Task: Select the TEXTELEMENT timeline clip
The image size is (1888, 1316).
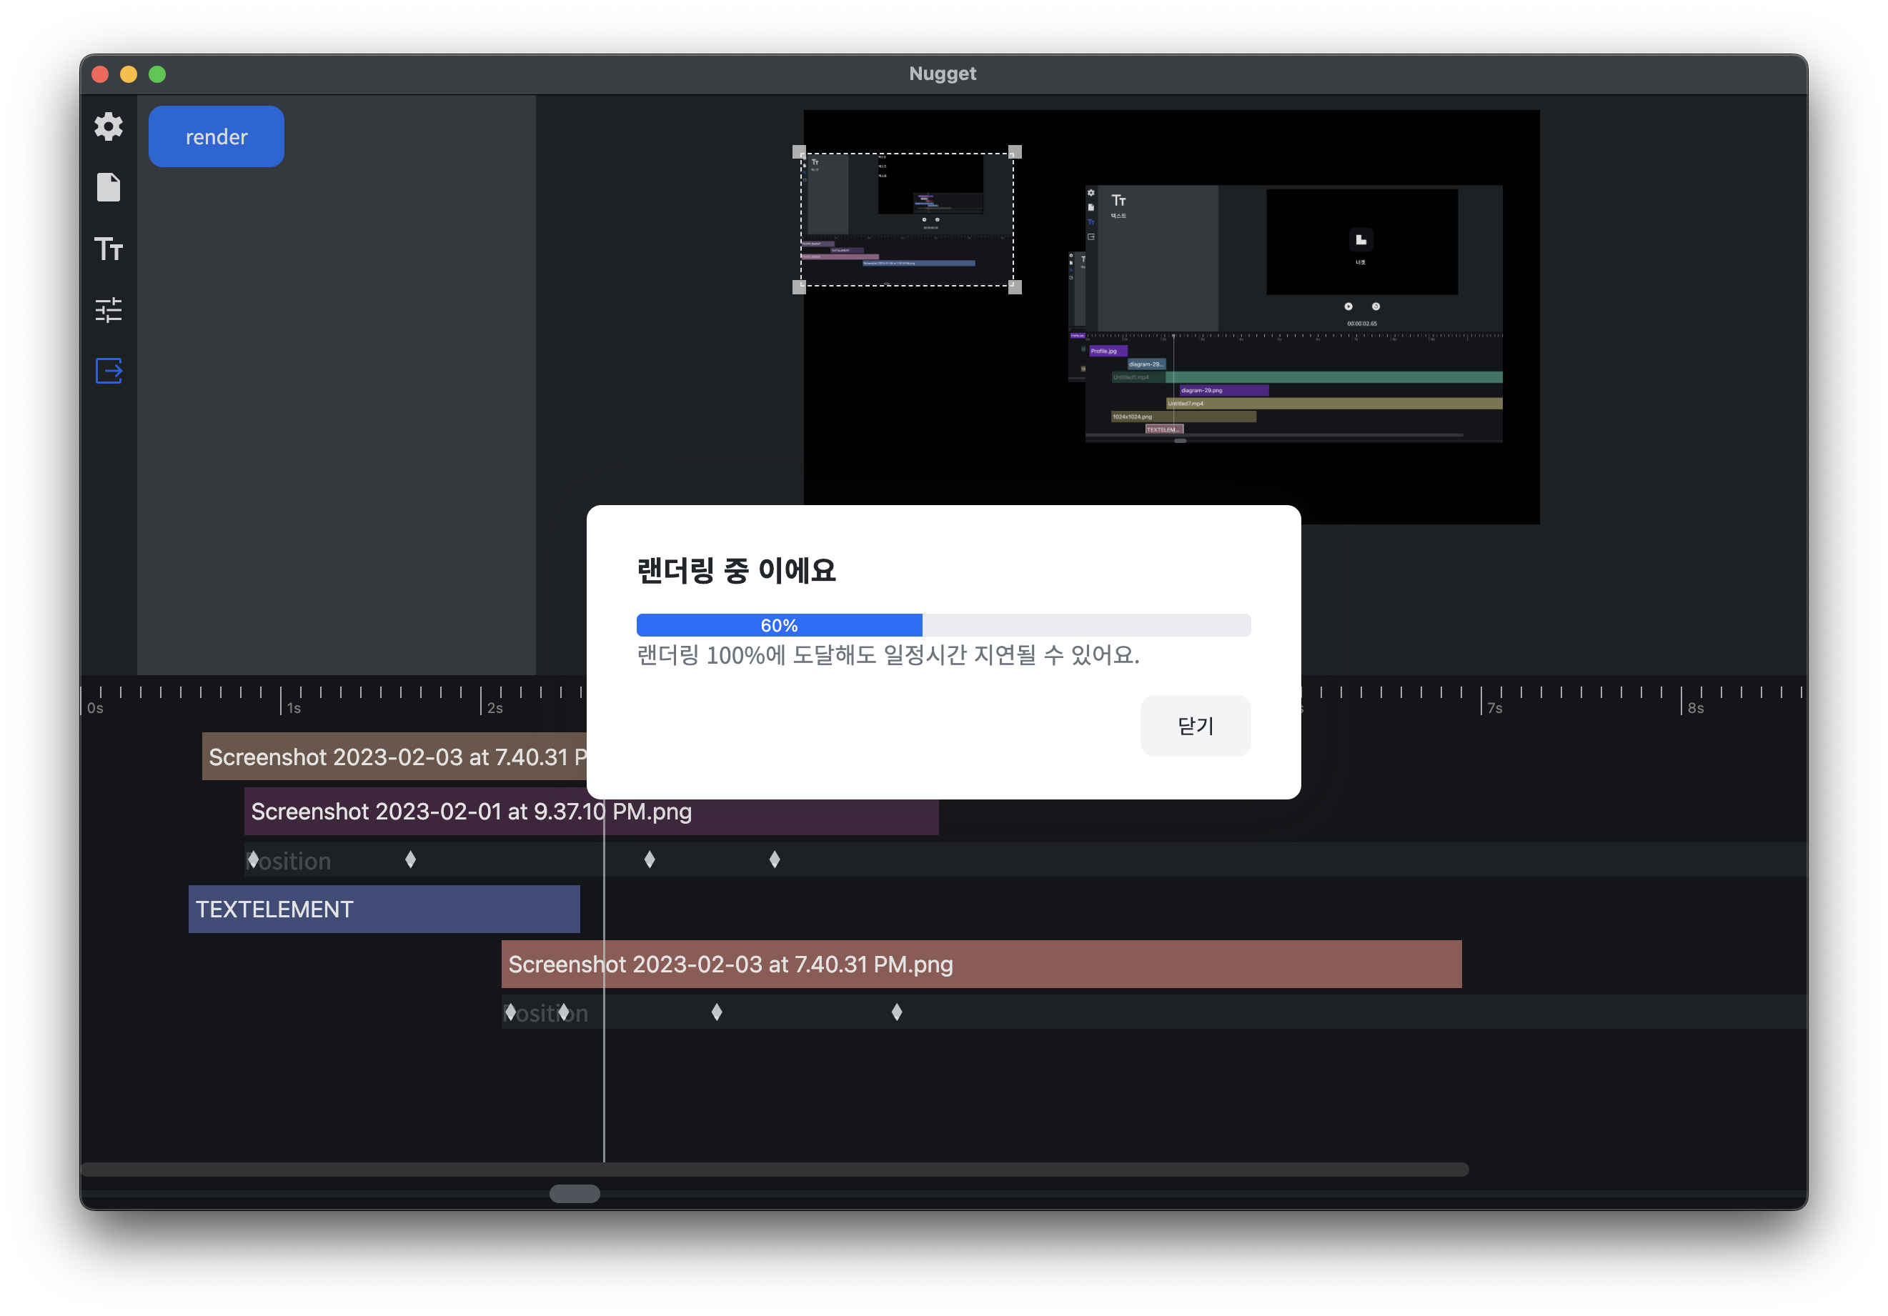Action: click(x=384, y=909)
